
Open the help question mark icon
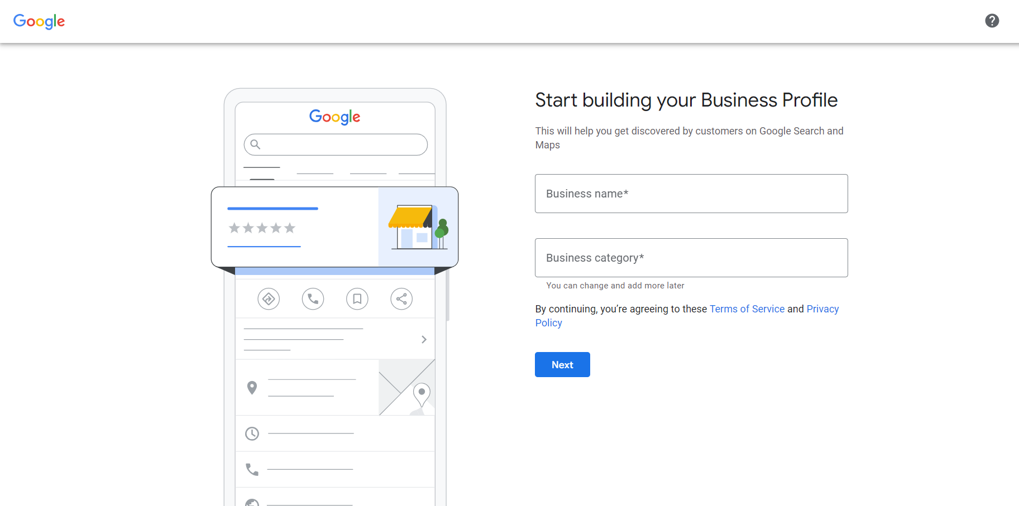pyautogui.click(x=992, y=21)
